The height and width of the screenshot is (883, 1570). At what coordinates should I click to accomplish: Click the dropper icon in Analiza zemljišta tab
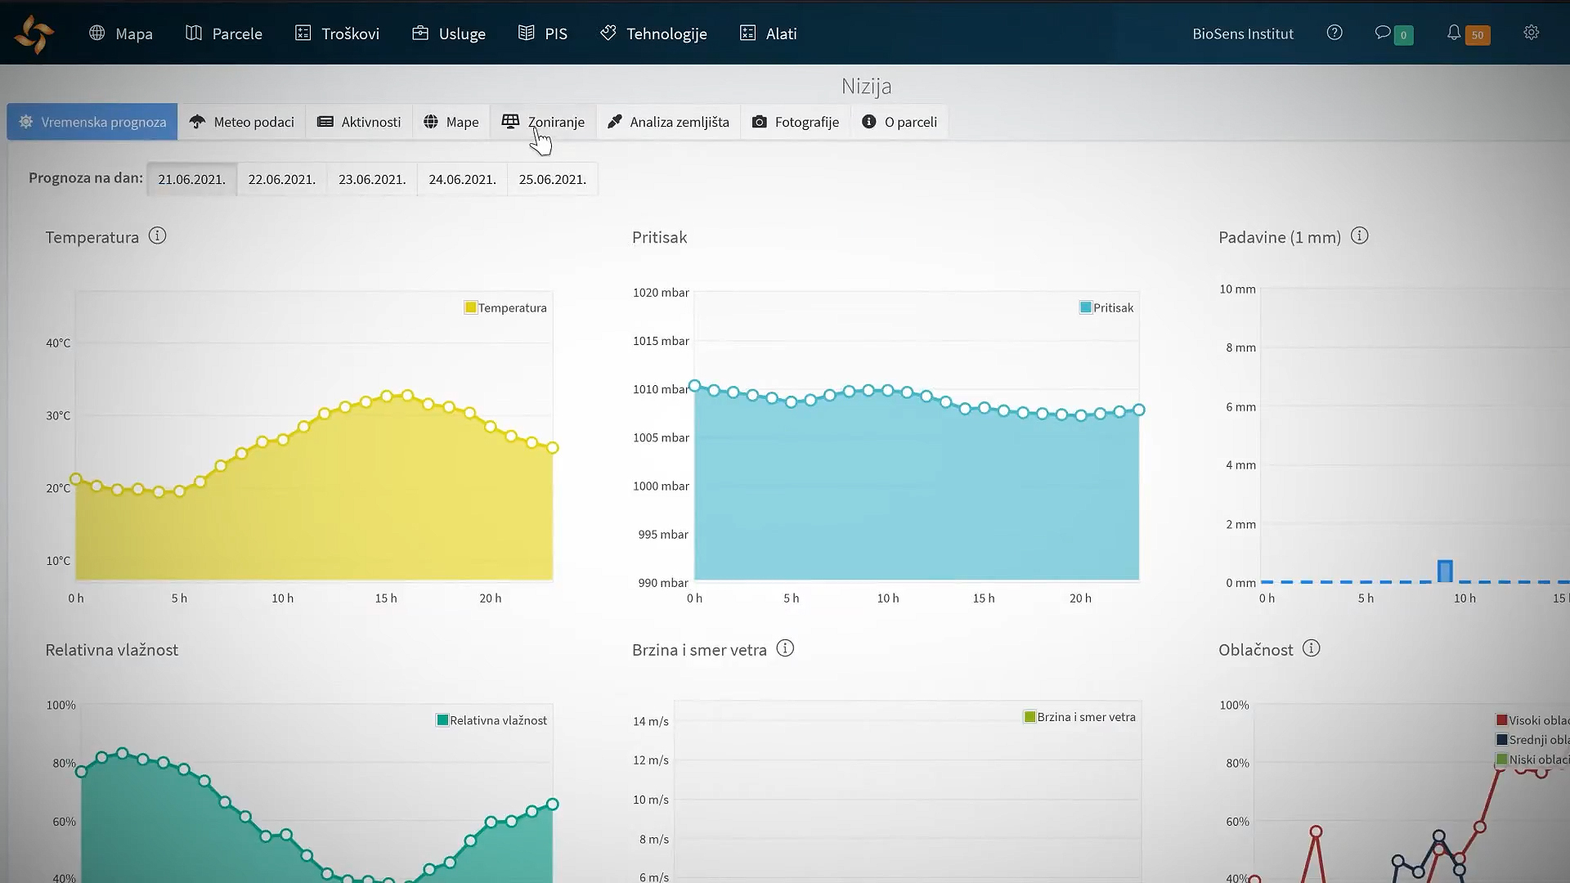pyautogui.click(x=615, y=122)
